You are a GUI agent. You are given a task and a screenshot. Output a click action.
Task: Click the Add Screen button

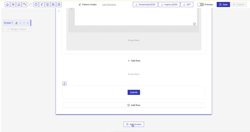[134, 124]
